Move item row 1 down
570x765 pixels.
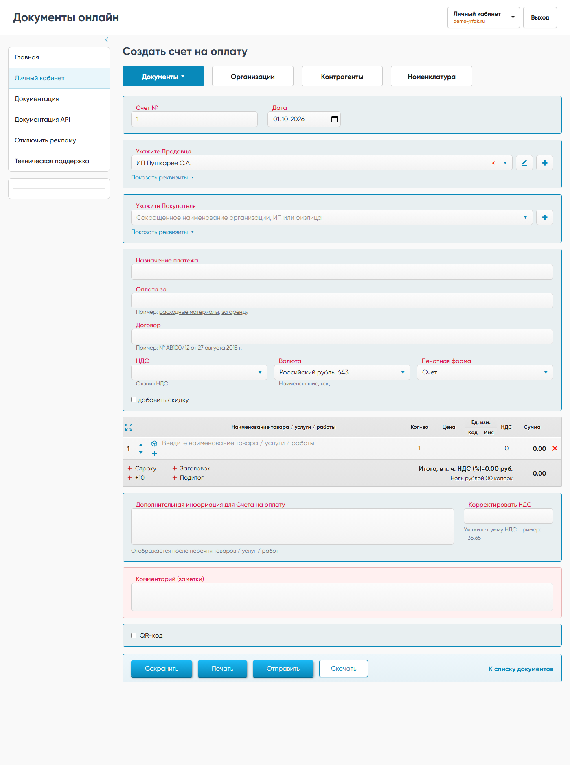click(141, 452)
